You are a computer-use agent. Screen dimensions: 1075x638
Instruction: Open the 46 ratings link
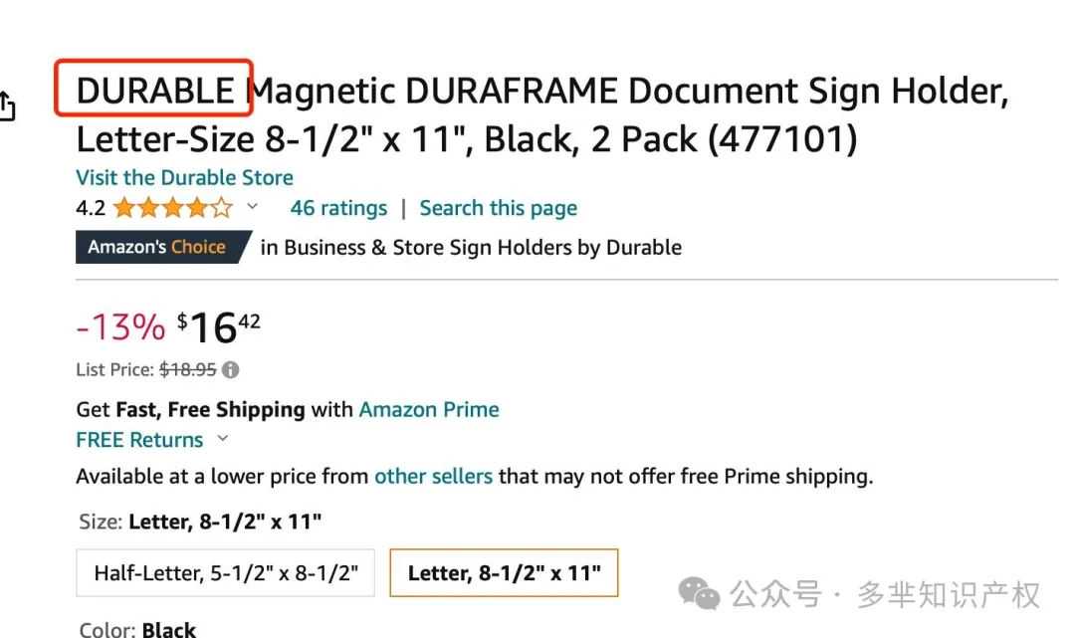point(338,208)
